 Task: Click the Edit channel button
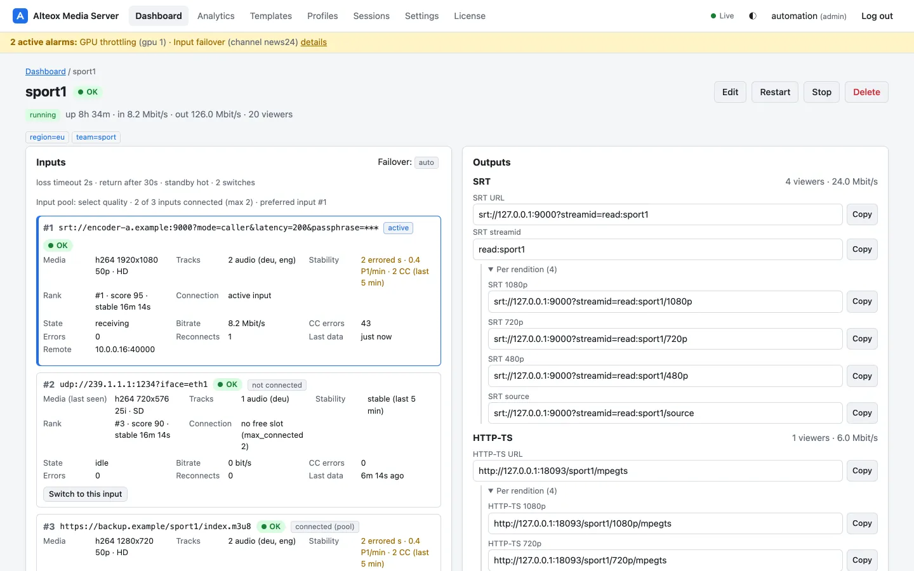coord(730,92)
